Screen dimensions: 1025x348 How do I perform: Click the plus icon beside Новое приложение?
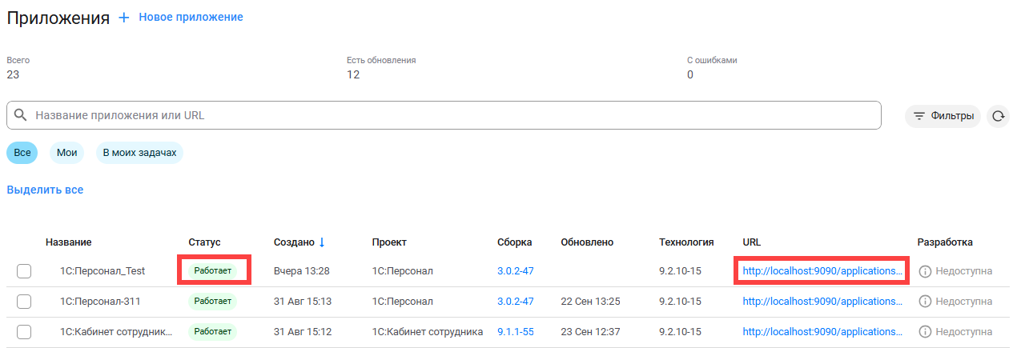tap(124, 17)
